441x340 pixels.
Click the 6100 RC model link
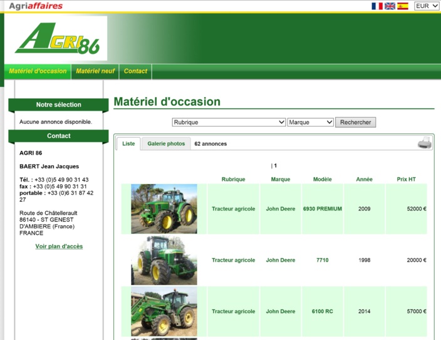pos(323,311)
